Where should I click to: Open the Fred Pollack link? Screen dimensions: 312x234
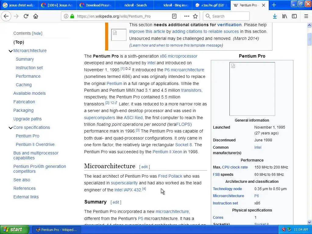(170, 176)
